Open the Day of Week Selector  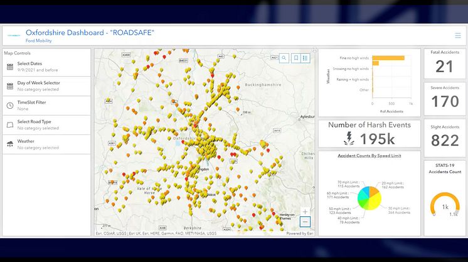(46, 86)
